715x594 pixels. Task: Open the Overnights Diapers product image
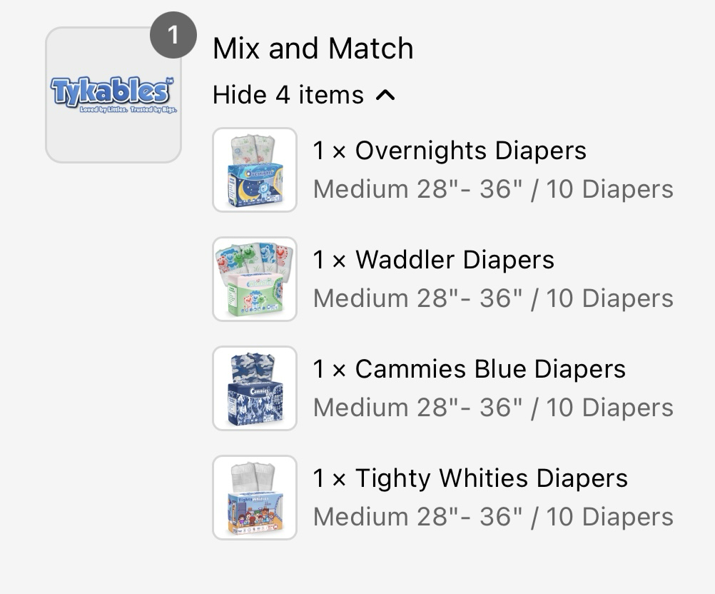[x=255, y=170]
